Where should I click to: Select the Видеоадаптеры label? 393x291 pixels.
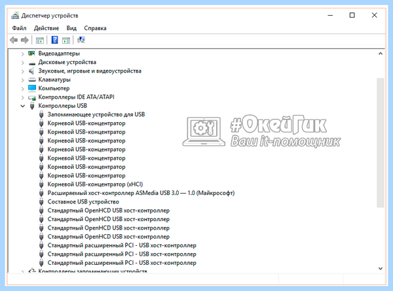tap(59, 54)
